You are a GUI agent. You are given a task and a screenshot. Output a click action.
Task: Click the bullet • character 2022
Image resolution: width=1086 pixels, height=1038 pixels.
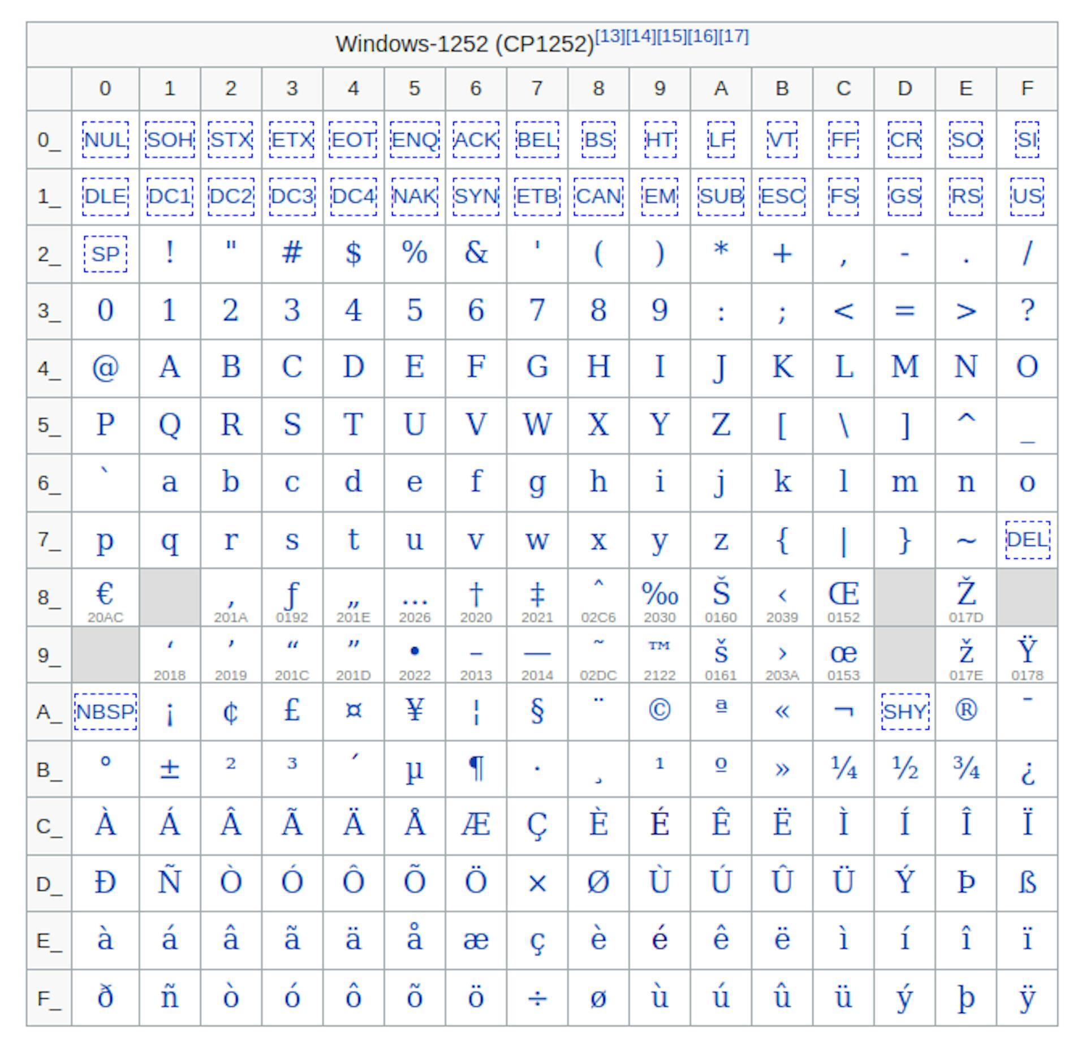pyautogui.click(x=415, y=652)
